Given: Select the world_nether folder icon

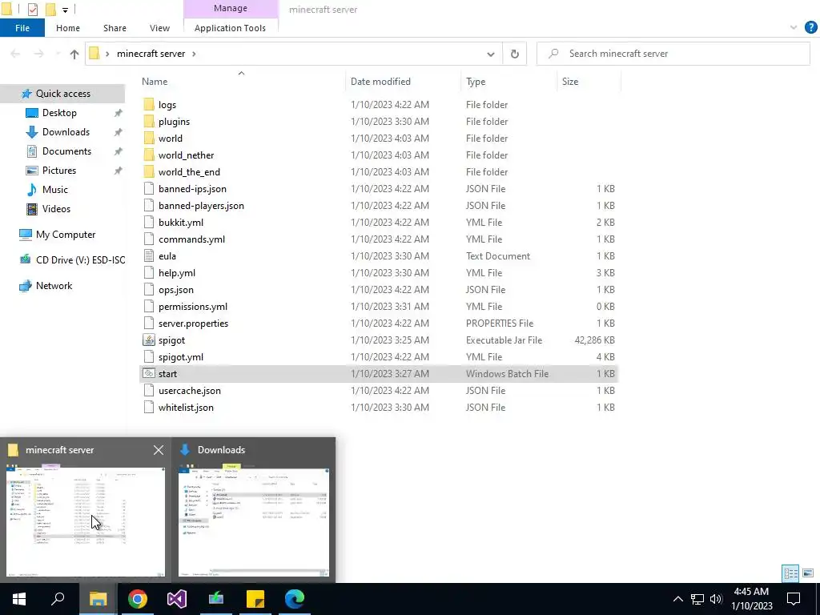Looking at the screenshot, I should (149, 155).
